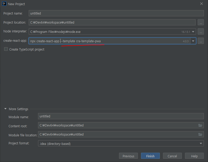Focus the Project location input field
The width and height of the screenshot is (208, 162).
tap(112, 22)
